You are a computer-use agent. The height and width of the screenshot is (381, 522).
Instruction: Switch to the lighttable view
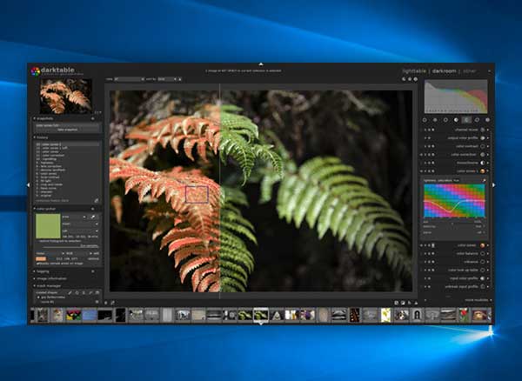(414, 70)
